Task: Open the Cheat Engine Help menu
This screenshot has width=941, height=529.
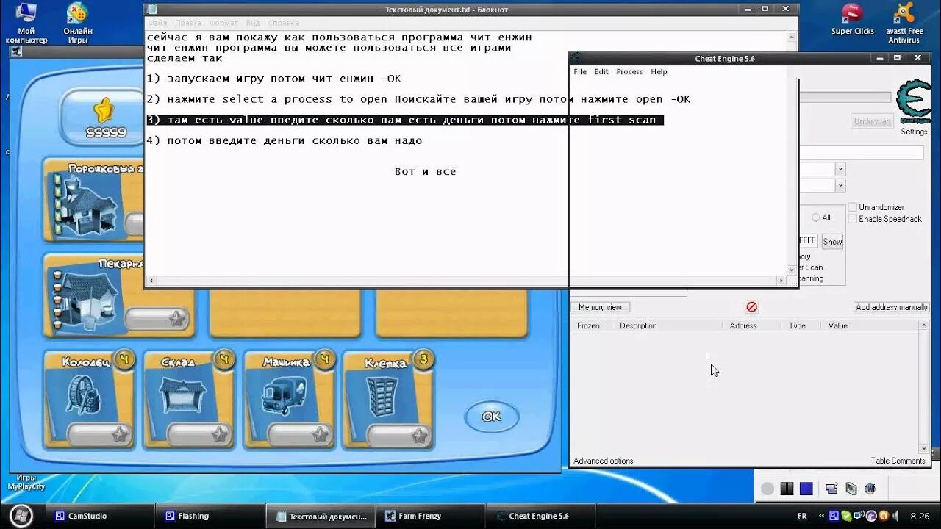Action: [659, 71]
